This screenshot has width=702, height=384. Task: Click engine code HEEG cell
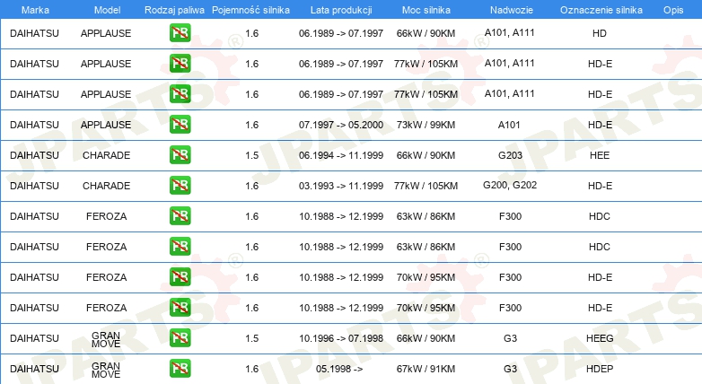[600, 338]
